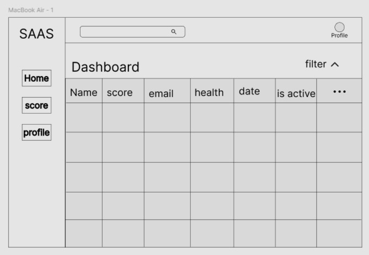The image size is (369, 255).
Task: Click the magnifier search icon
Action: click(x=174, y=32)
